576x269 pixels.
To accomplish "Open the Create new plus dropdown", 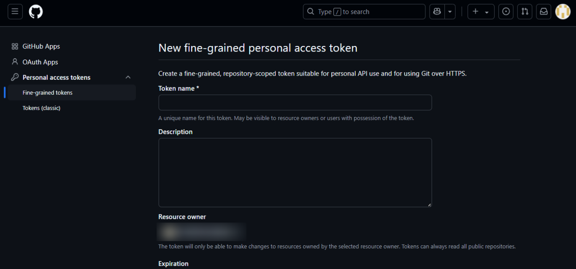I will (x=481, y=12).
